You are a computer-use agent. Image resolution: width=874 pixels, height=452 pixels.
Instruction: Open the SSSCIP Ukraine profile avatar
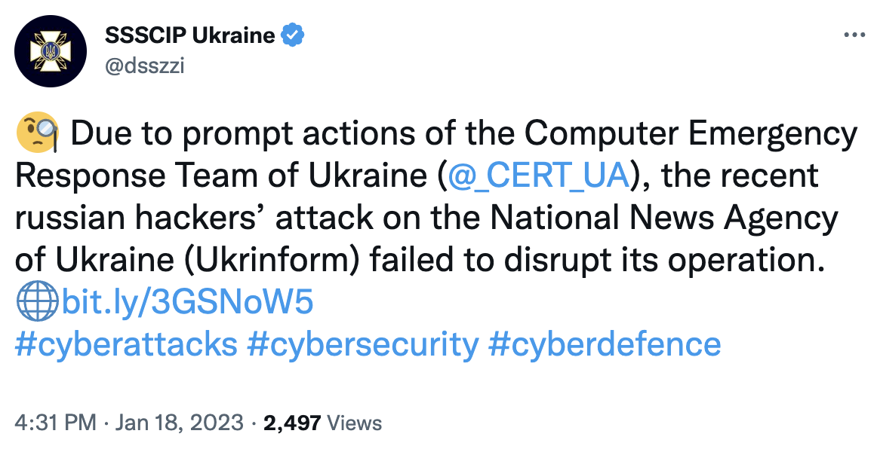51,51
